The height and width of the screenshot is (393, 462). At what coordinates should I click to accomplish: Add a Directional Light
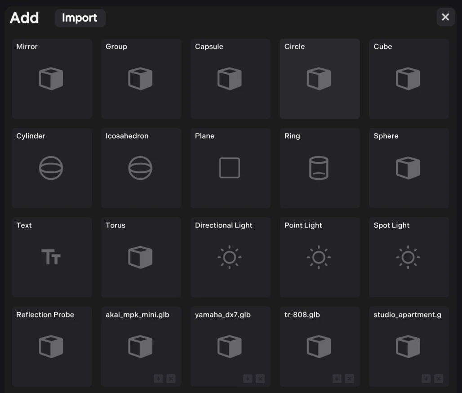(230, 257)
